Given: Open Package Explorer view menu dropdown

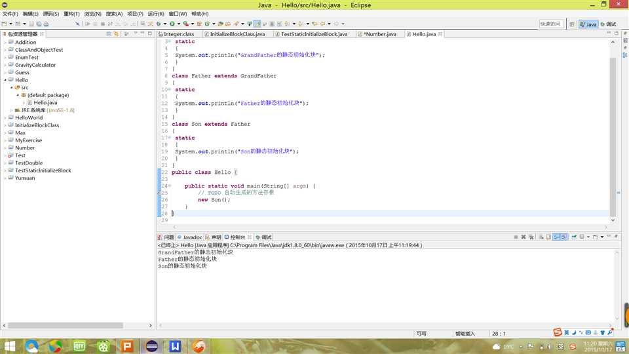Looking at the screenshot, I should (x=135, y=33).
